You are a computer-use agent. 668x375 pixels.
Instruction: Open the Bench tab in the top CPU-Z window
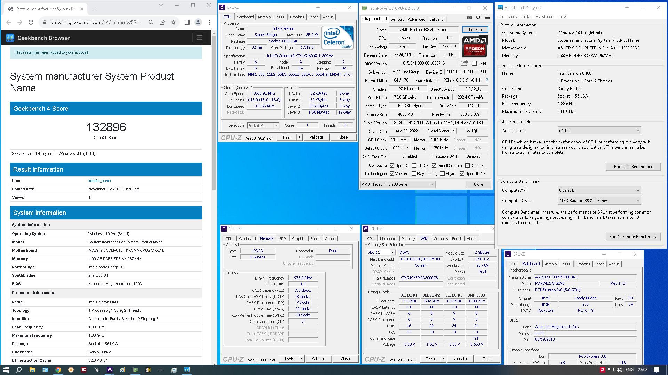[x=313, y=17]
